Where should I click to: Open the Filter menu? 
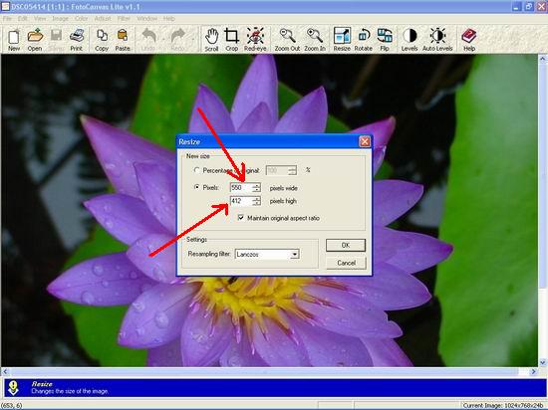tap(124, 19)
